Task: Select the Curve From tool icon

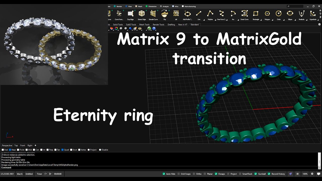Action: [119, 14]
